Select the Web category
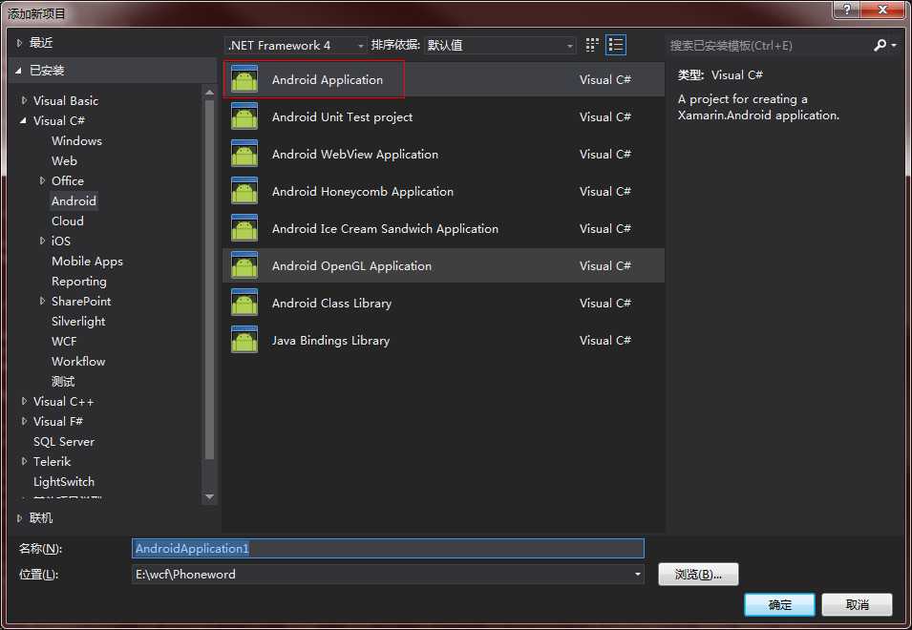Screen dimensions: 912x630 click(x=64, y=161)
